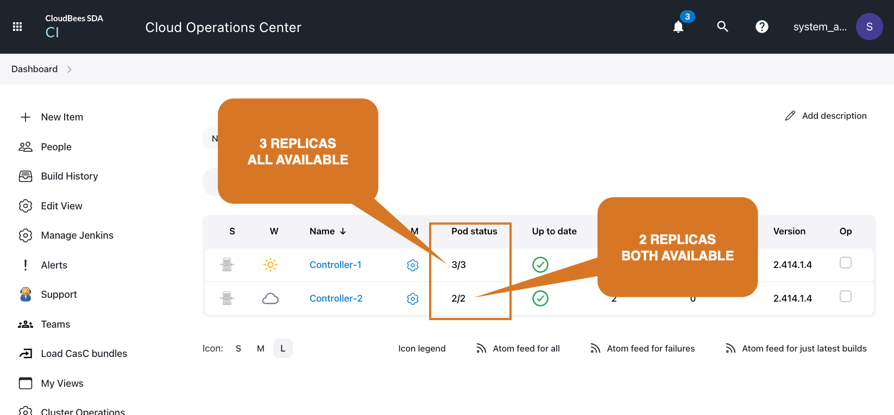
Task: Click the S status column header
Action: [232, 231]
